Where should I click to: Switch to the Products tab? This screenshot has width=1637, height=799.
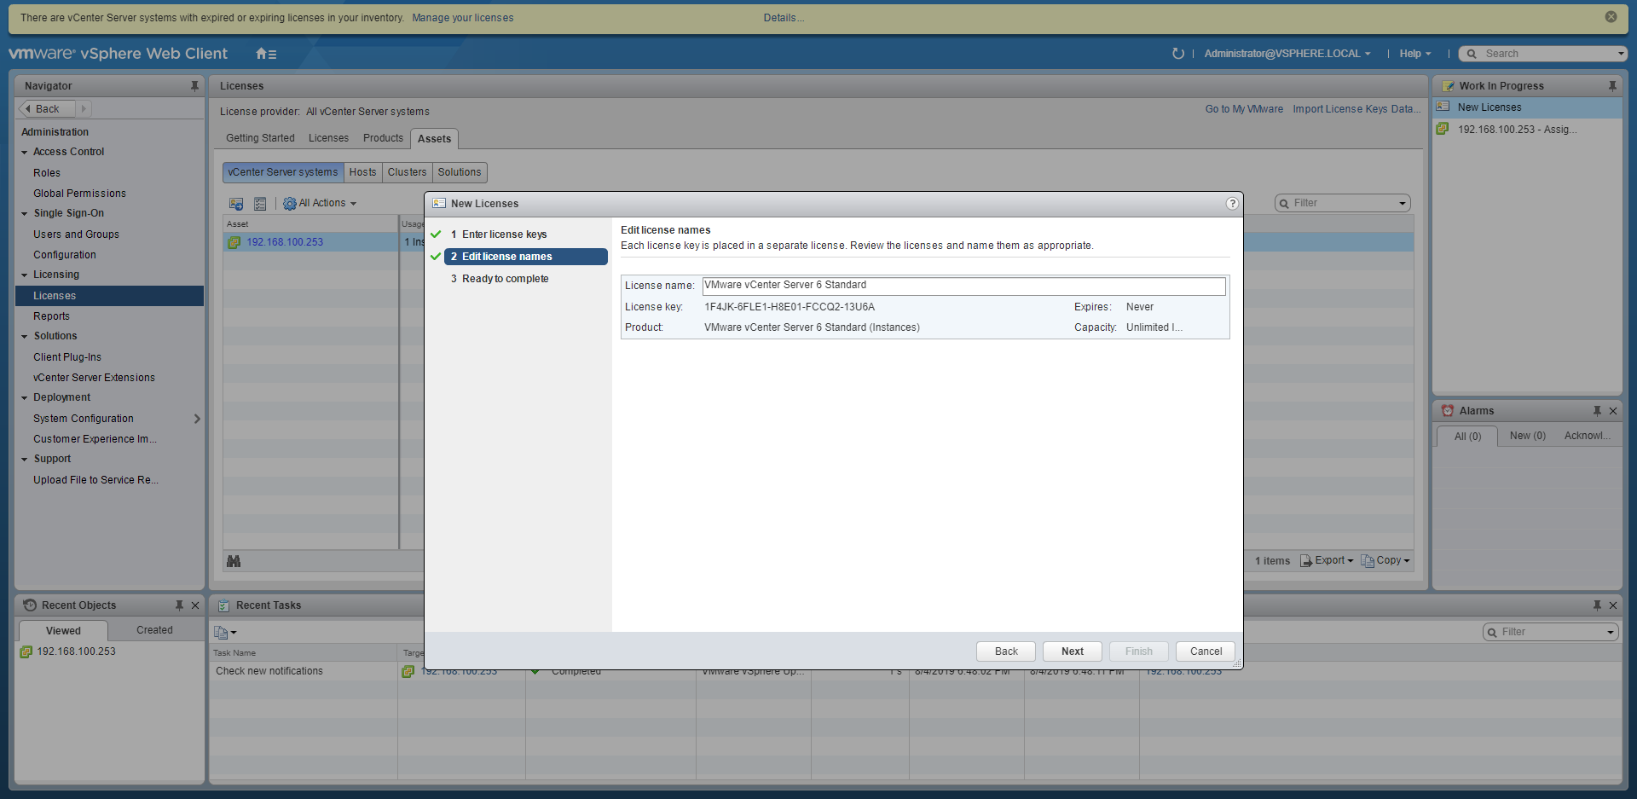pos(383,138)
